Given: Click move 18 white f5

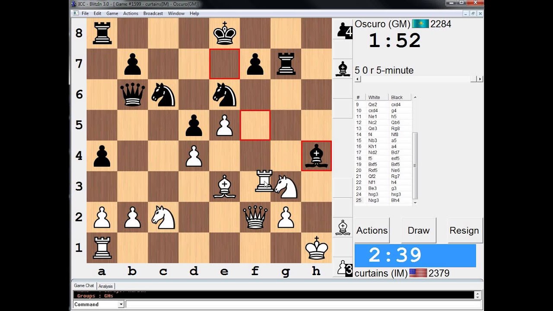Looking at the screenshot, I should point(370,159).
